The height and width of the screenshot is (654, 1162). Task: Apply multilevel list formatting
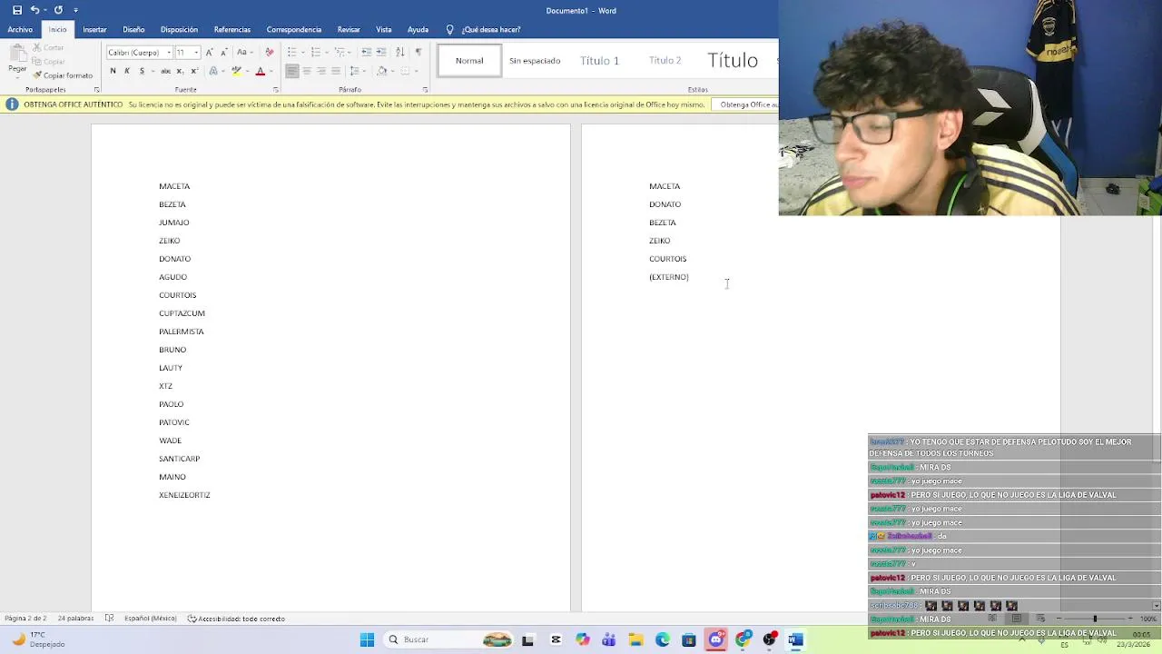339,52
